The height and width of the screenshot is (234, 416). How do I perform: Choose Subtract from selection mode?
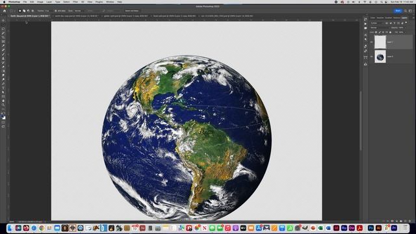click(29, 11)
